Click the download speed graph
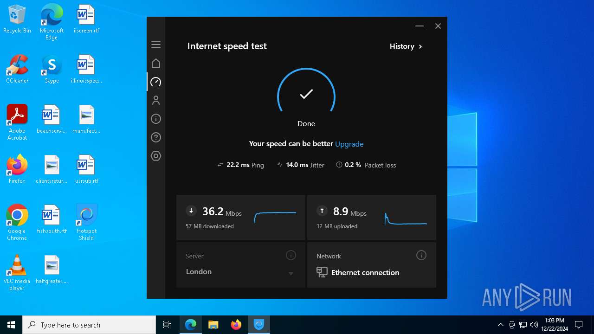This screenshot has width=594, height=334. click(x=275, y=217)
